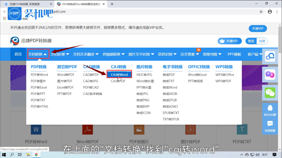Open the official QQ group icon
Viewport: 282px width, 158px height.
pos(270,110)
